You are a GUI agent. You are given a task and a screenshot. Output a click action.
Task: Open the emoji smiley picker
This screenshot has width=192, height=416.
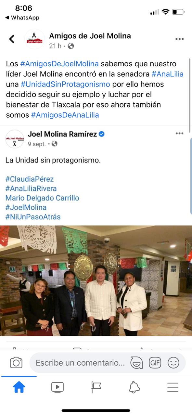(173, 363)
